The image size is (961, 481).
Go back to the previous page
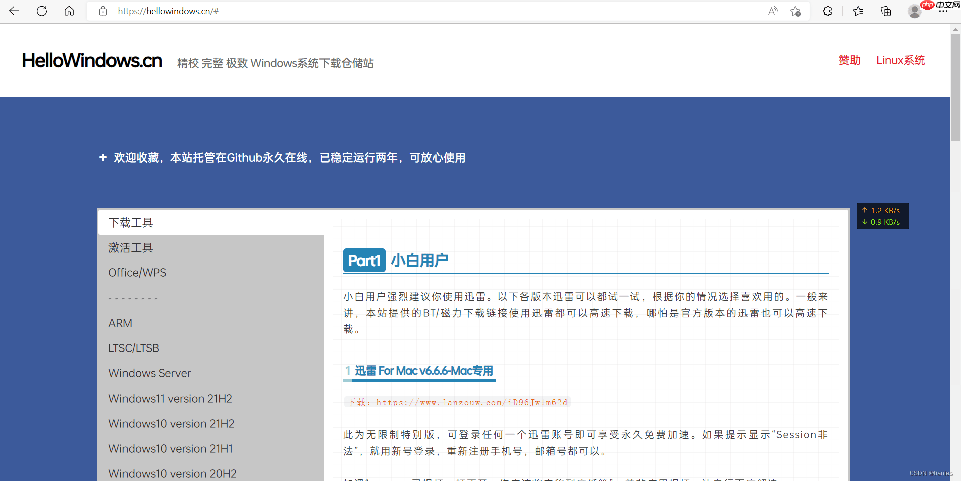click(x=14, y=11)
